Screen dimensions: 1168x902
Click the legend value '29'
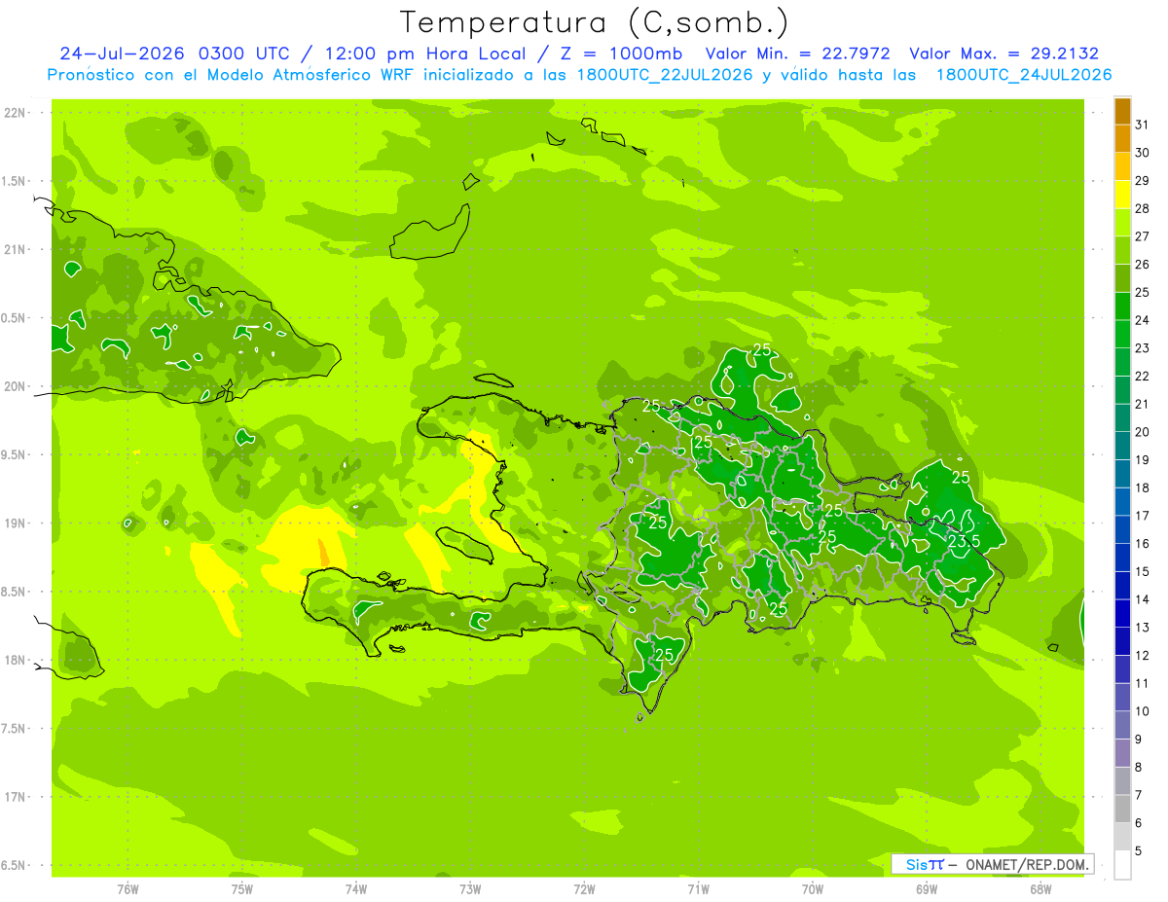pyautogui.click(x=1143, y=181)
